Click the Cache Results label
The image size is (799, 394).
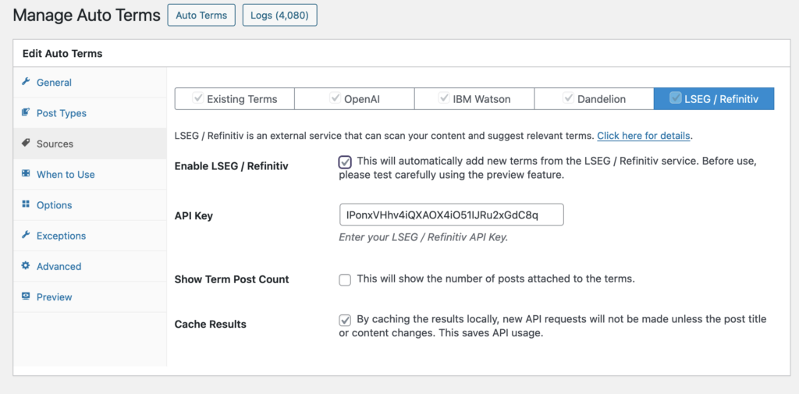(211, 324)
